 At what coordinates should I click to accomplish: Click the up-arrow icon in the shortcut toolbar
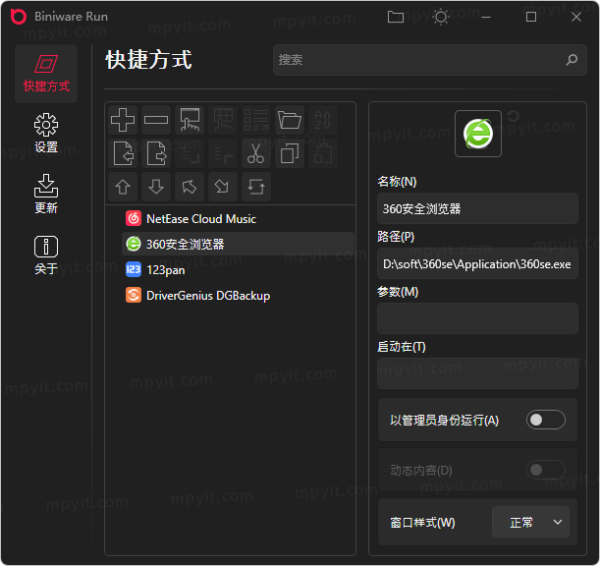(x=123, y=187)
